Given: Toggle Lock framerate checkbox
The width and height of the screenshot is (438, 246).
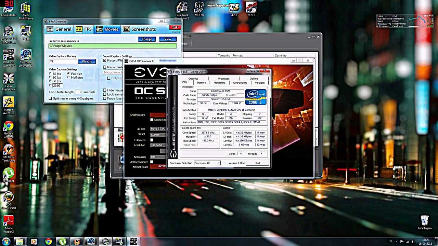Looking at the screenshot, I should [105, 94].
